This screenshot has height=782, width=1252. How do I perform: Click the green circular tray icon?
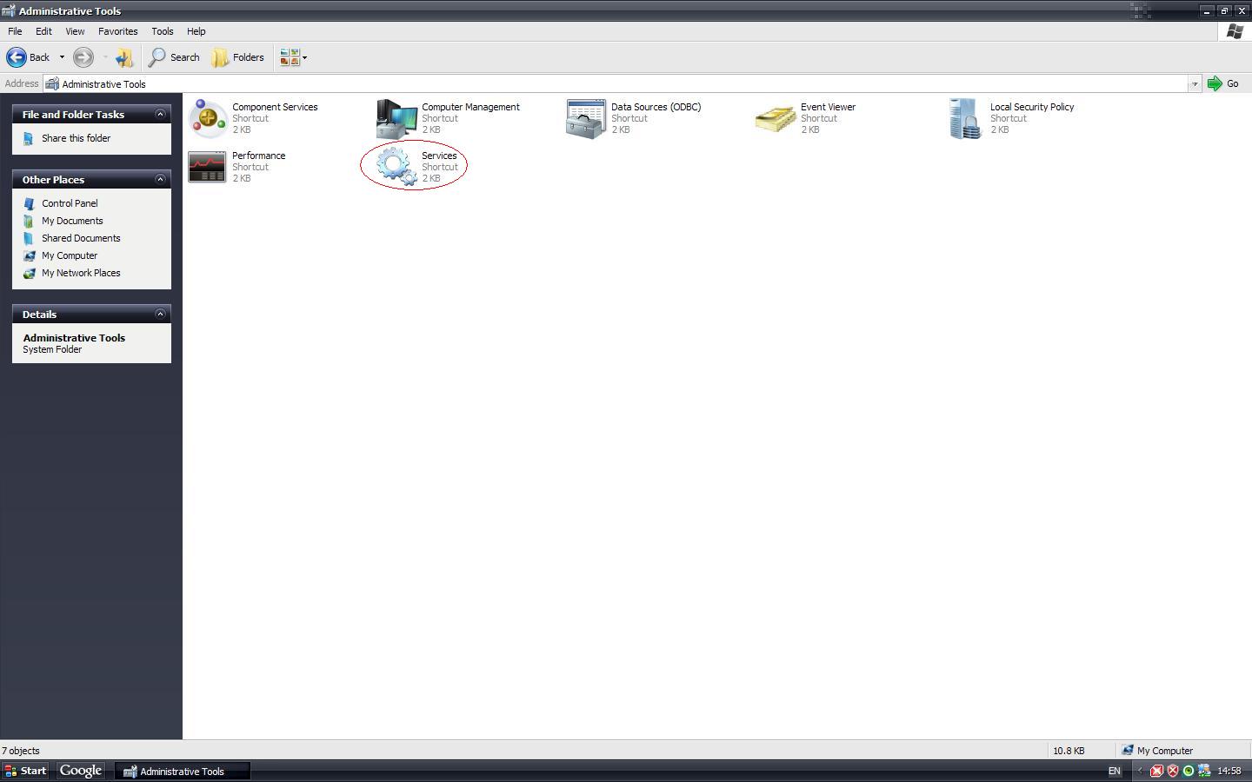coord(1188,771)
